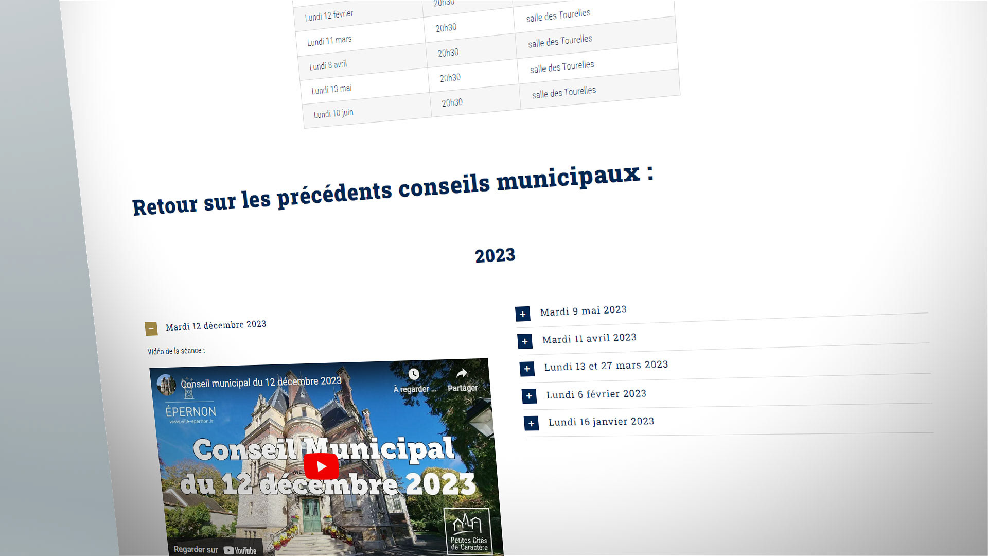Click the watch later clock icon
Image resolution: width=988 pixels, height=556 pixels.
[x=414, y=374]
